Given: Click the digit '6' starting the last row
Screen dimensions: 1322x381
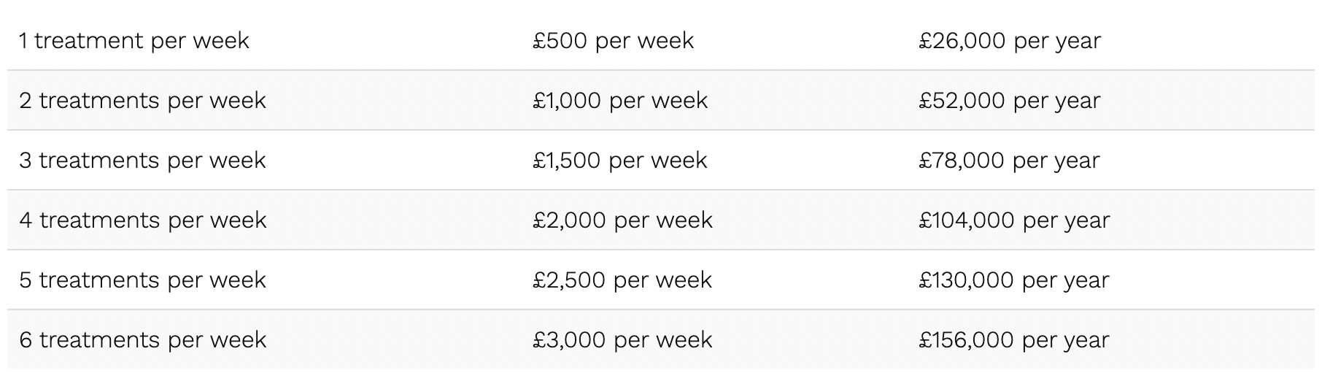Looking at the screenshot, I should coord(26,340).
